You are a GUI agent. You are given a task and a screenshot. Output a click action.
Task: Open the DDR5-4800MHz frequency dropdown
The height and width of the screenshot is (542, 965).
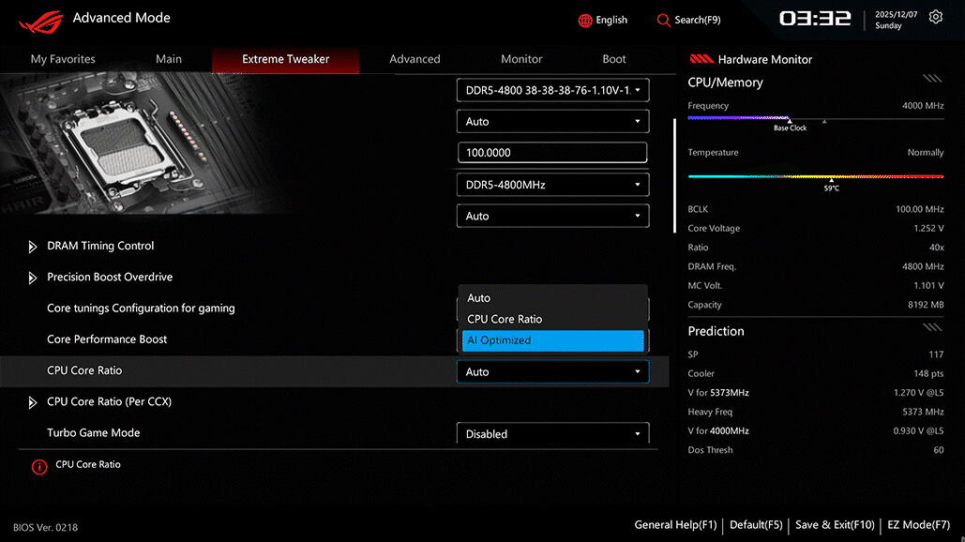point(552,185)
